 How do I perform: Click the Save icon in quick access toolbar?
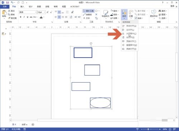click(x=8, y=3)
